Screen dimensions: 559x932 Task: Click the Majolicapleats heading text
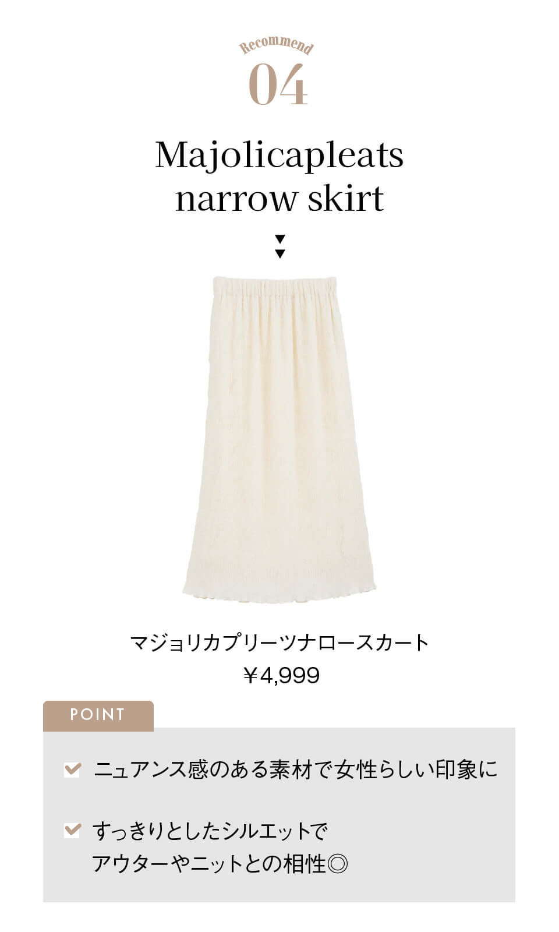[279, 156]
